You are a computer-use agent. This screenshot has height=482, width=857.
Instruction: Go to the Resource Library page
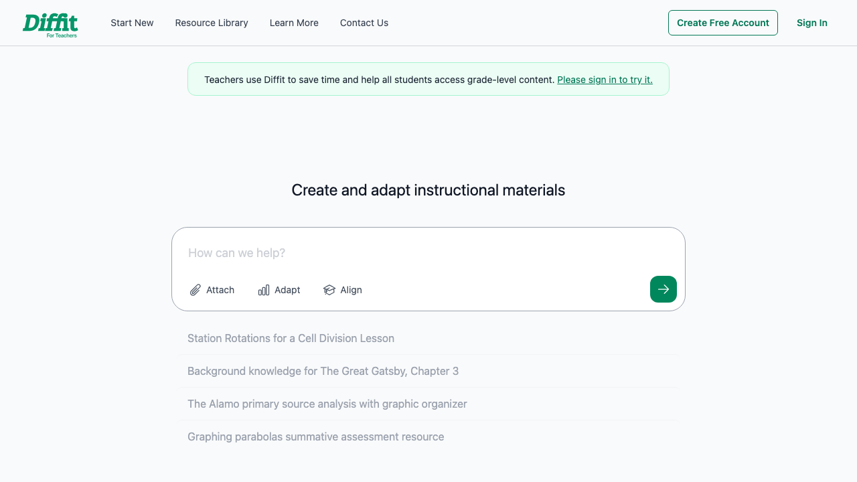[x=212, y=23]
